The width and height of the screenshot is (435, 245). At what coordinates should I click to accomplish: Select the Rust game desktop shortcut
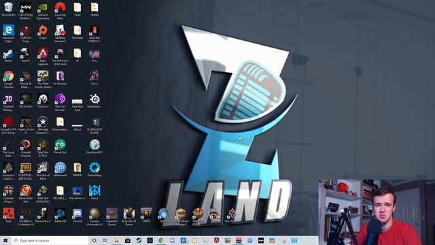(8, 216)
